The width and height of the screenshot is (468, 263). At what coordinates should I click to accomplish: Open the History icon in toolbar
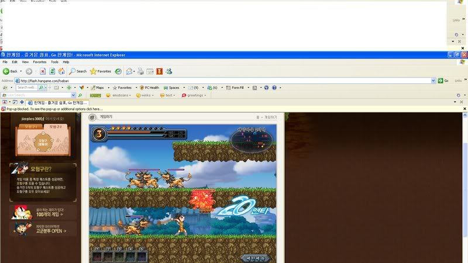click(118, 71)
